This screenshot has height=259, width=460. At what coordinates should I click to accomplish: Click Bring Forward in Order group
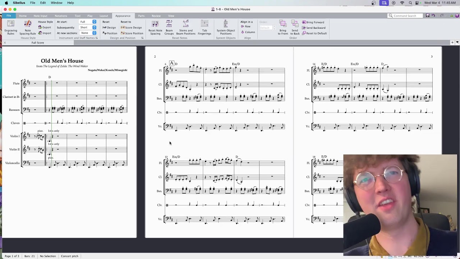coord(313,22)
